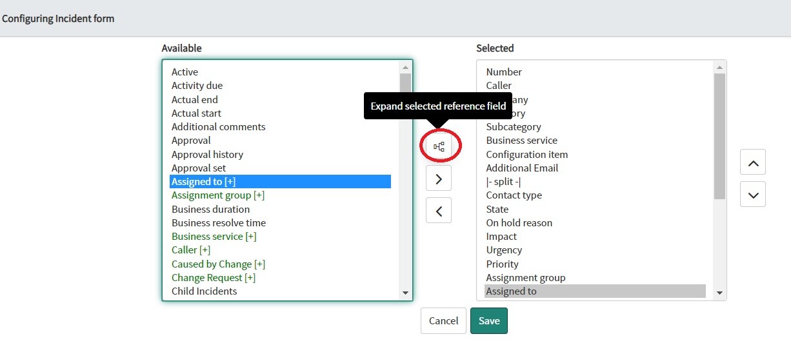This screenshot has height=343, width=791.
Task: Click Selected list scrollbar down arrow
Action: pyautogui.click(x=720, y=293)
